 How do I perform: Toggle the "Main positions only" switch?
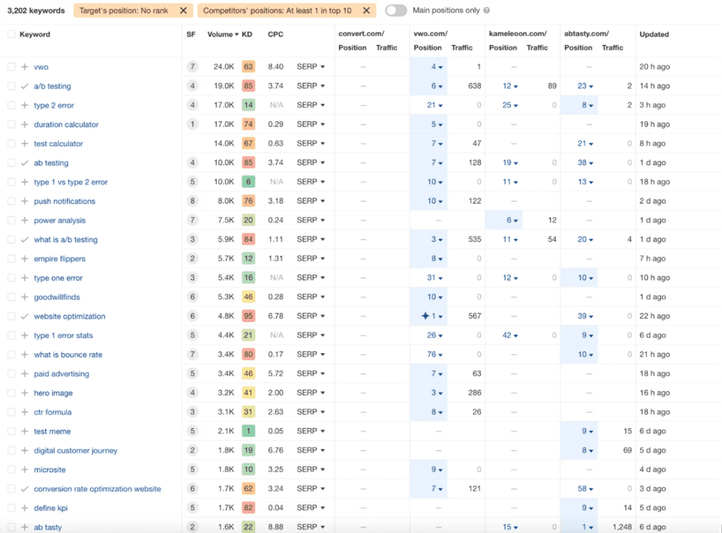pos(396,10)
